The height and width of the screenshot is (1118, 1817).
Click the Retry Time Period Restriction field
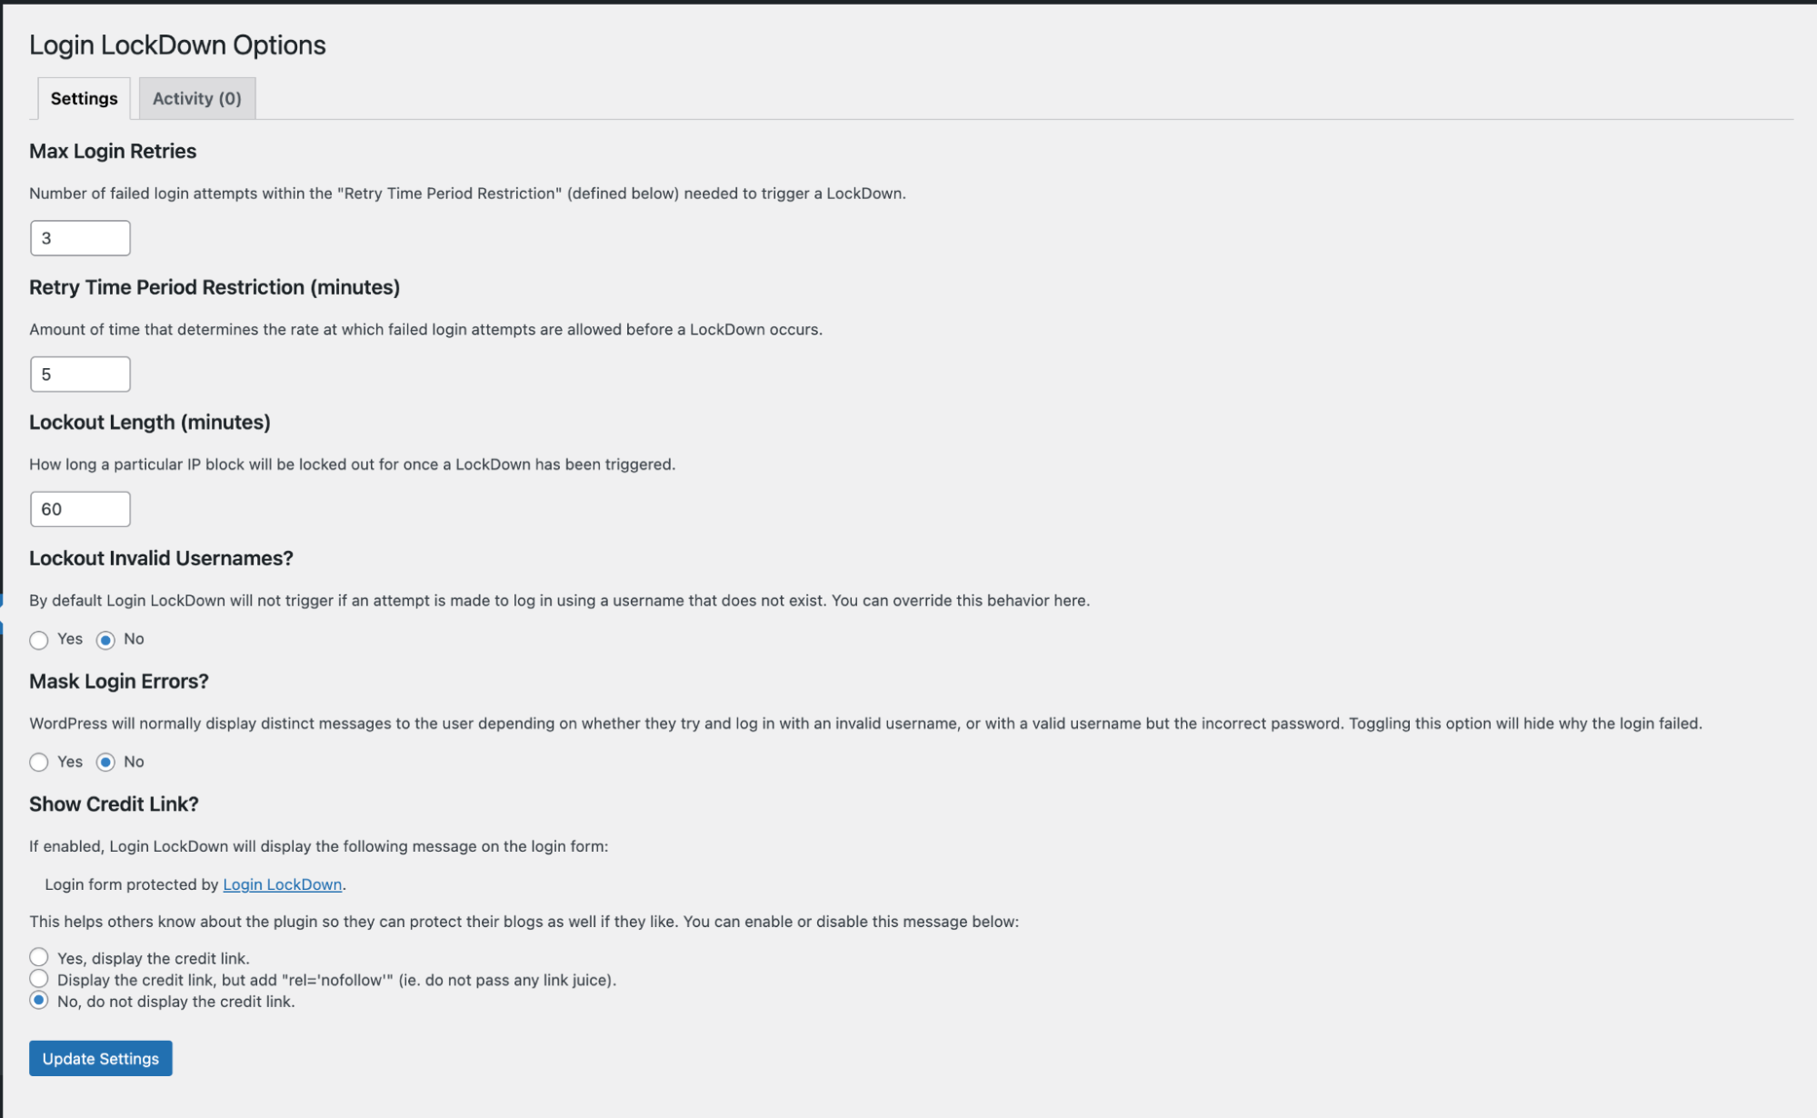click(x=80, y=374)
